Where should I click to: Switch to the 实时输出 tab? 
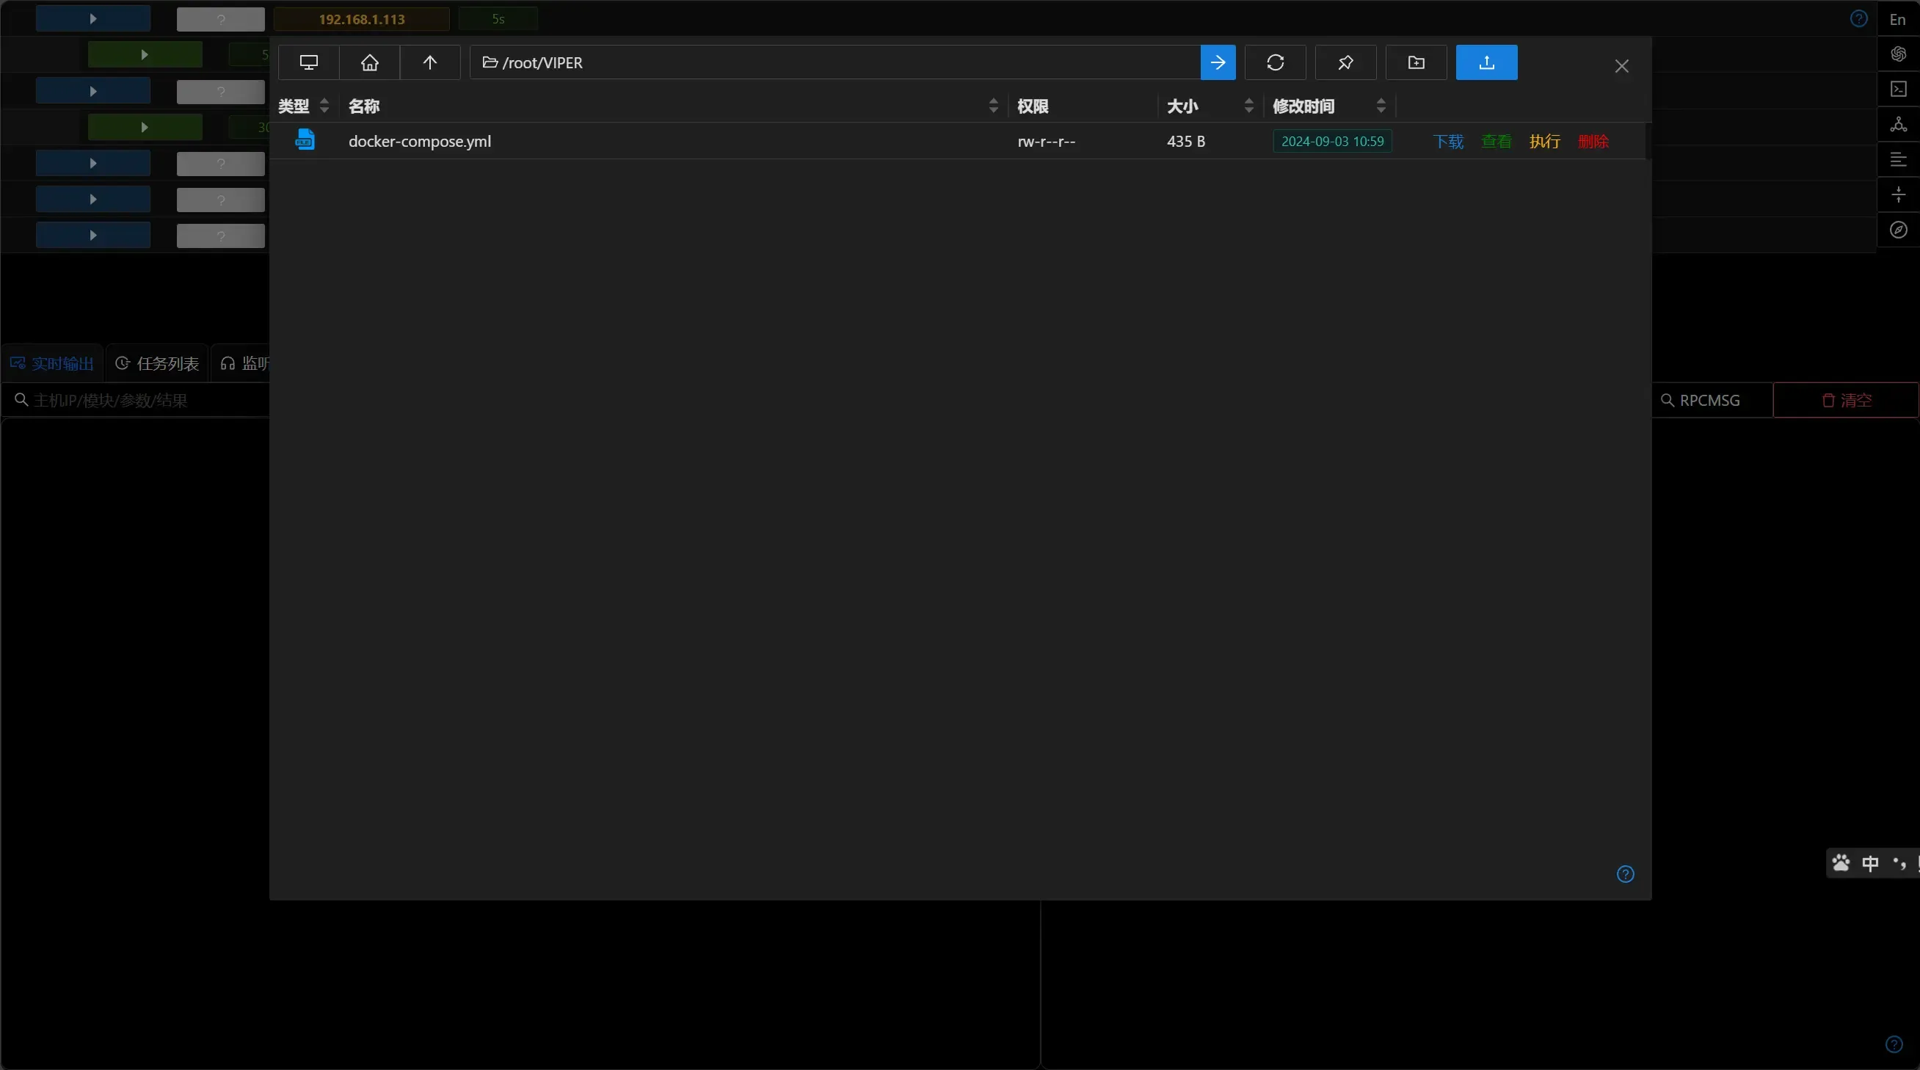tap(52, 363)
